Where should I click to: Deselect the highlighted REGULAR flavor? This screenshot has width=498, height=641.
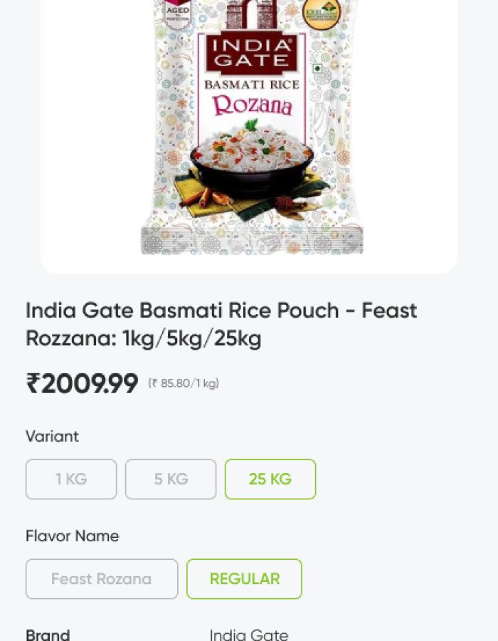244,578
